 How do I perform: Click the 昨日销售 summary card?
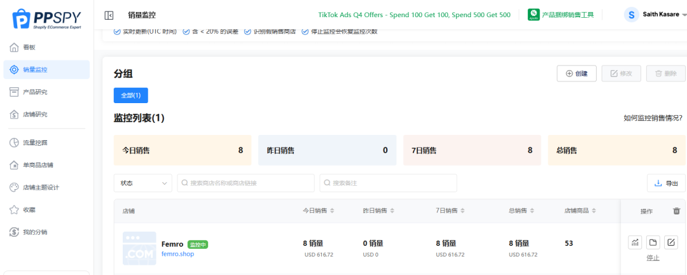click(328, 150)
